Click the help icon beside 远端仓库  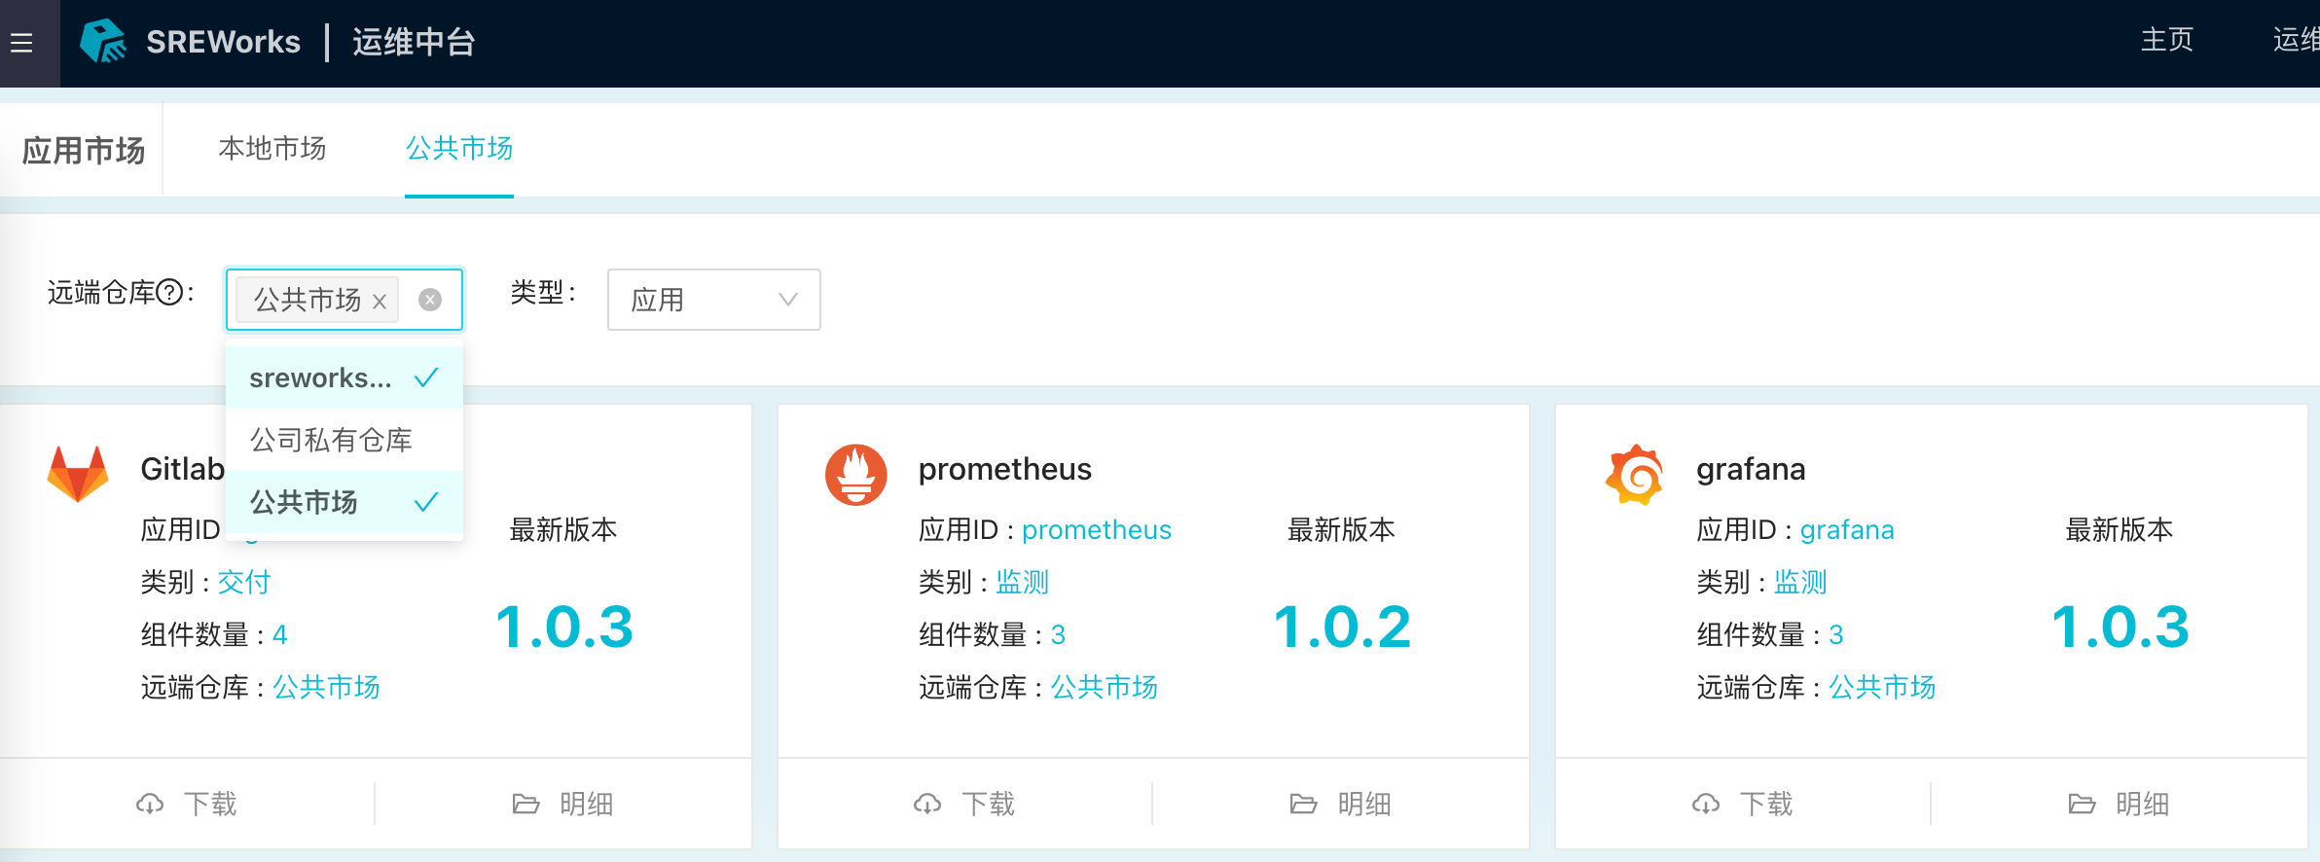pyautogui.click(x=169, y=293)
